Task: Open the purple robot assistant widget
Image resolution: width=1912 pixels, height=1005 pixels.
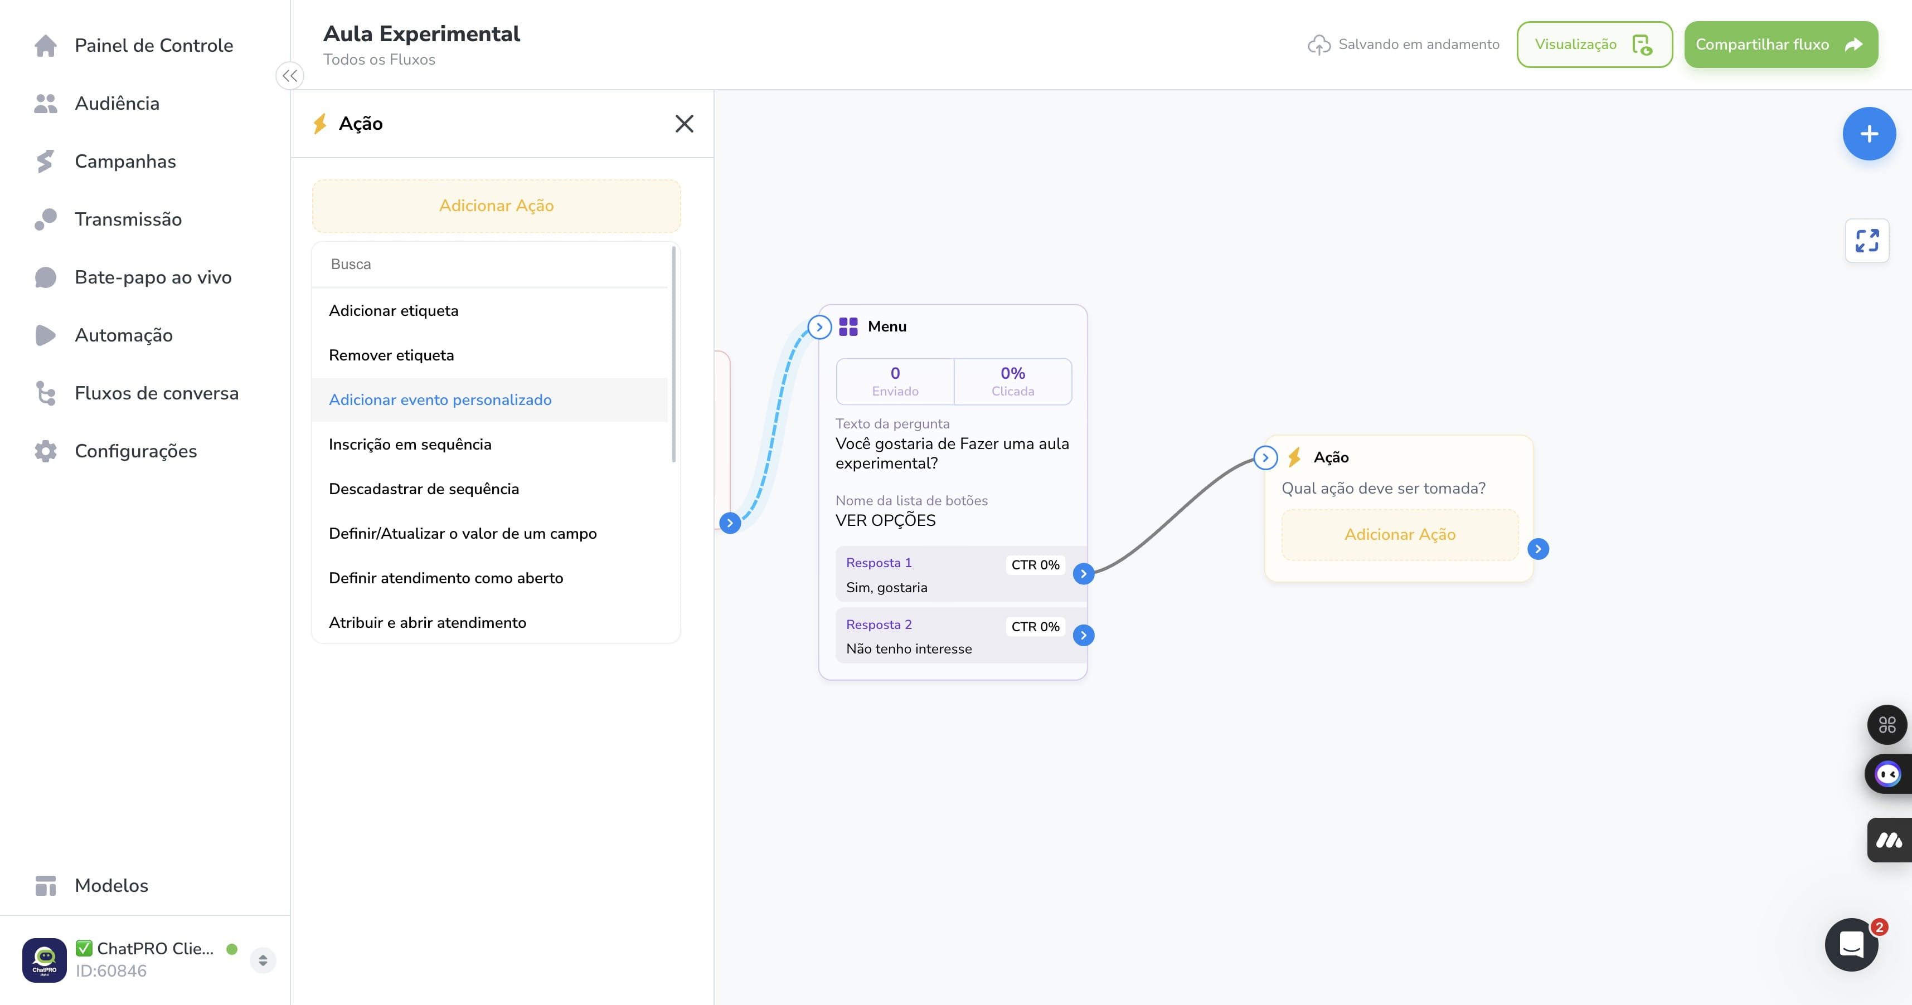Action: click(1887, 774)
